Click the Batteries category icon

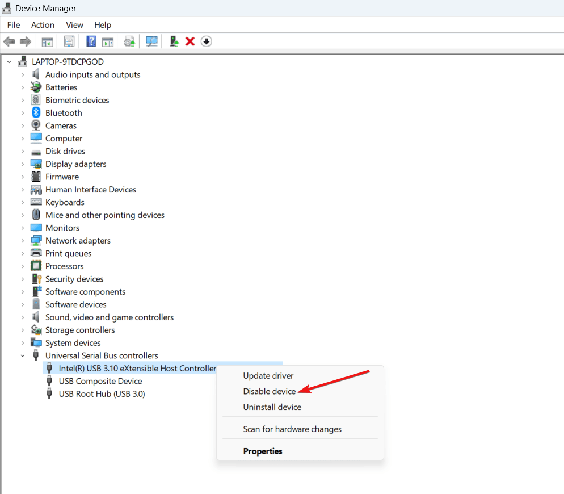point(36,87)
